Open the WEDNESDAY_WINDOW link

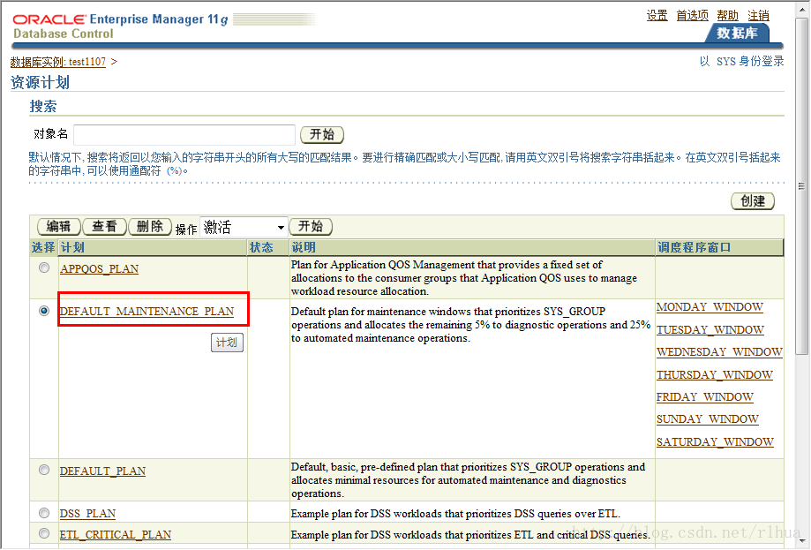click(719, 352)
